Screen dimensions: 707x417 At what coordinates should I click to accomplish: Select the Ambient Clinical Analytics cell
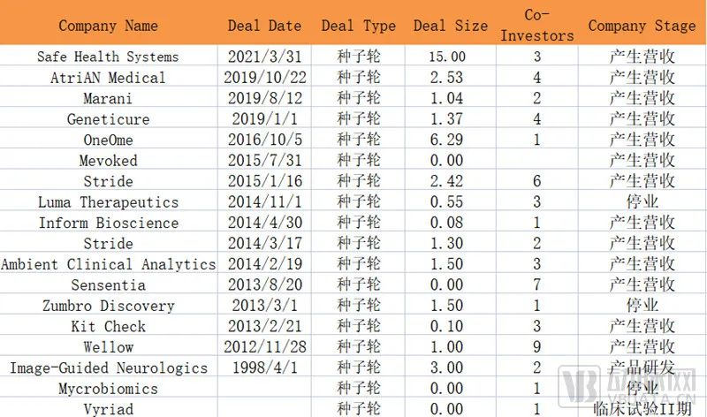(x=108, y=264)
